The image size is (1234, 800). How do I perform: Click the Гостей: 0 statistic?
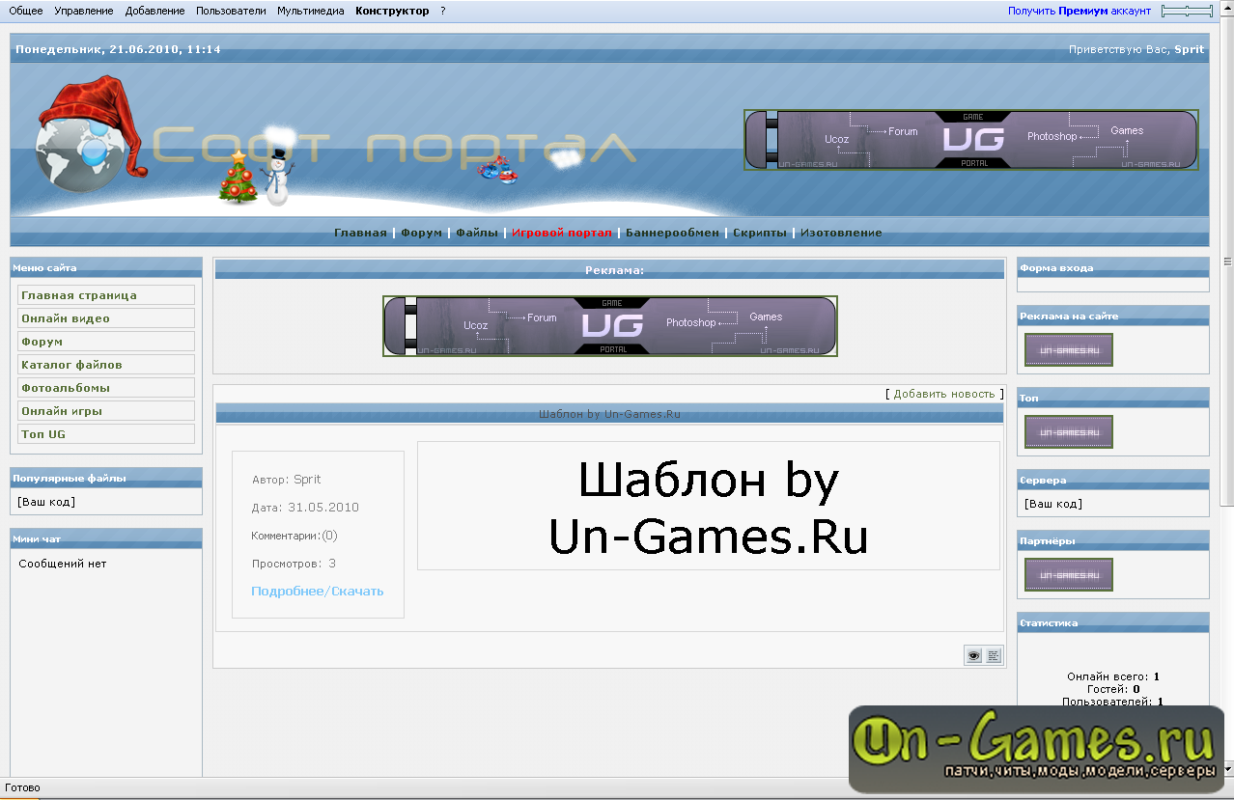(x=1113, y=689)
